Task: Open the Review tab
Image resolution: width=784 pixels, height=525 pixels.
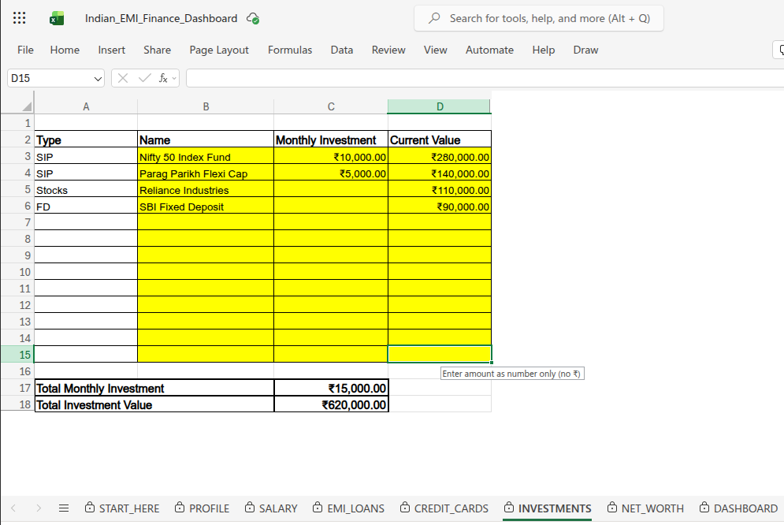Action: coord(388,50)
